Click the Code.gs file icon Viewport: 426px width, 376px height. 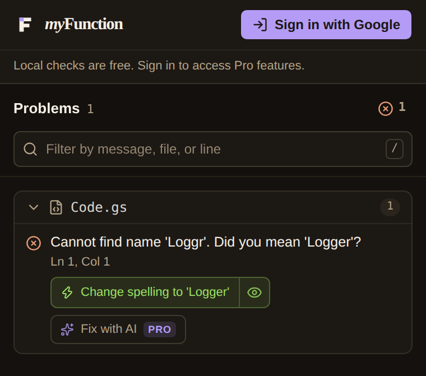point(56,207)
